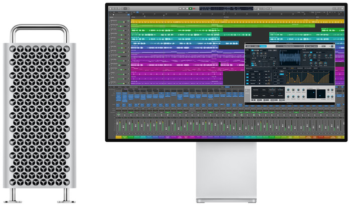Click the blue icon beside the pencil tool

tap(137, 13)
